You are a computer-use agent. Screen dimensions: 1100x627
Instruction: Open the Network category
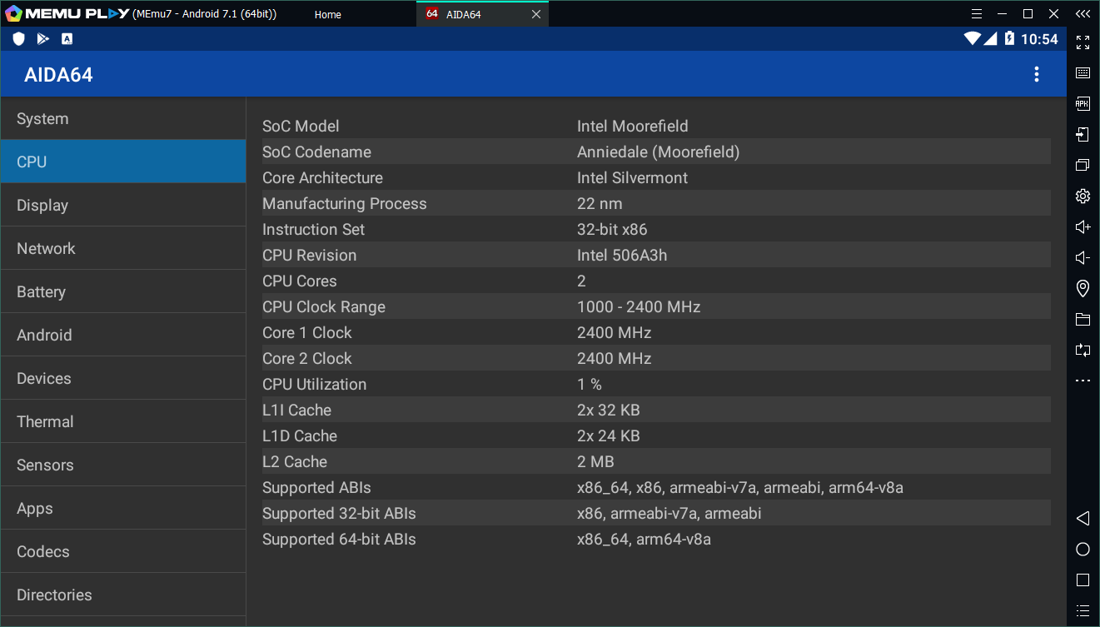click(x=123, y=248)
